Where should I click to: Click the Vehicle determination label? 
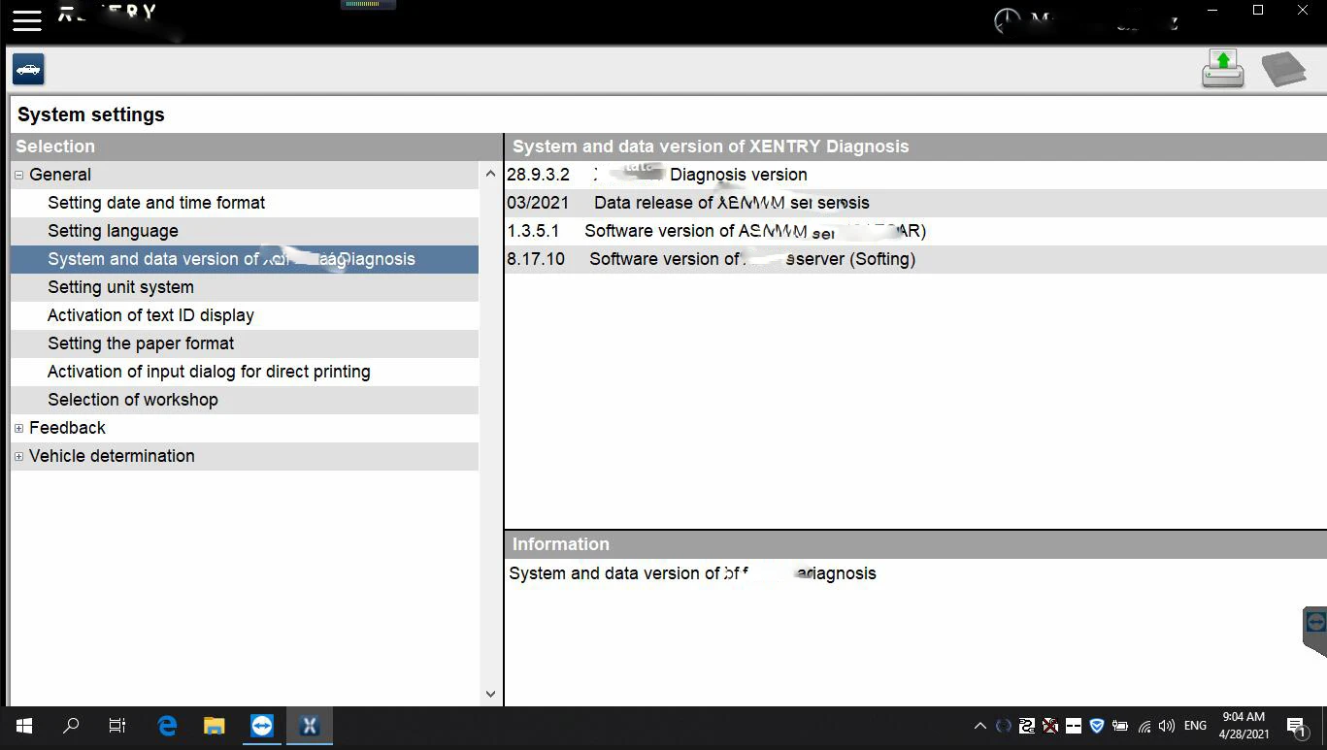(112, 456)
